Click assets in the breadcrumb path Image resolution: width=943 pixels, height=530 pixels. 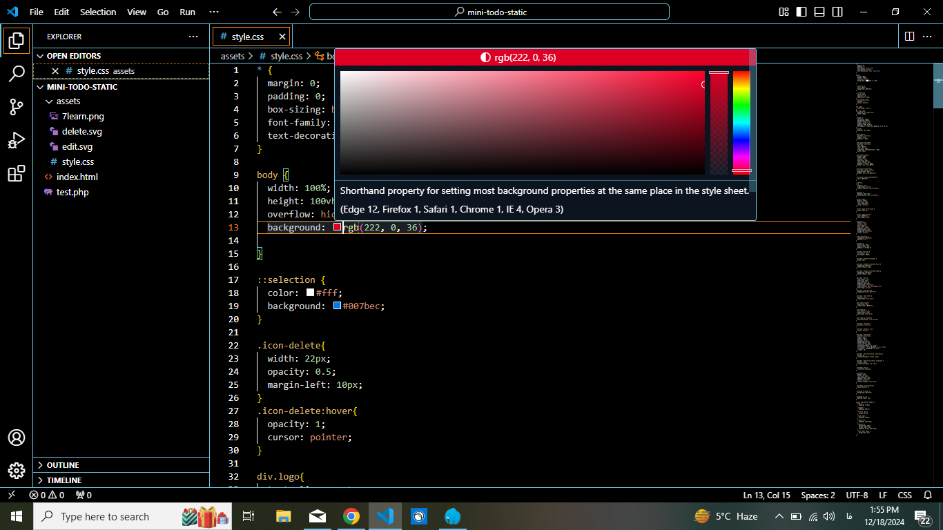tap(233, 56)
